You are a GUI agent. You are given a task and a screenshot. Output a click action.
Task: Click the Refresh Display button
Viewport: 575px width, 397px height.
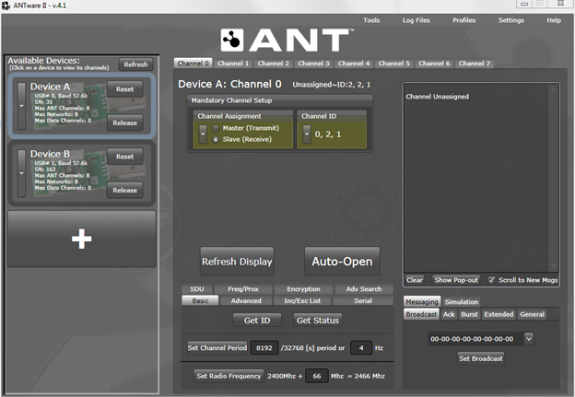[x=237, y=262]
